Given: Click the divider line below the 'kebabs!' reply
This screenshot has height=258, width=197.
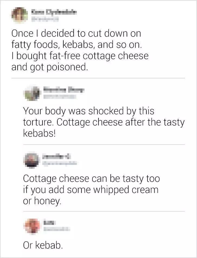Looking at the screenshot, I should (x=104, y=145).
